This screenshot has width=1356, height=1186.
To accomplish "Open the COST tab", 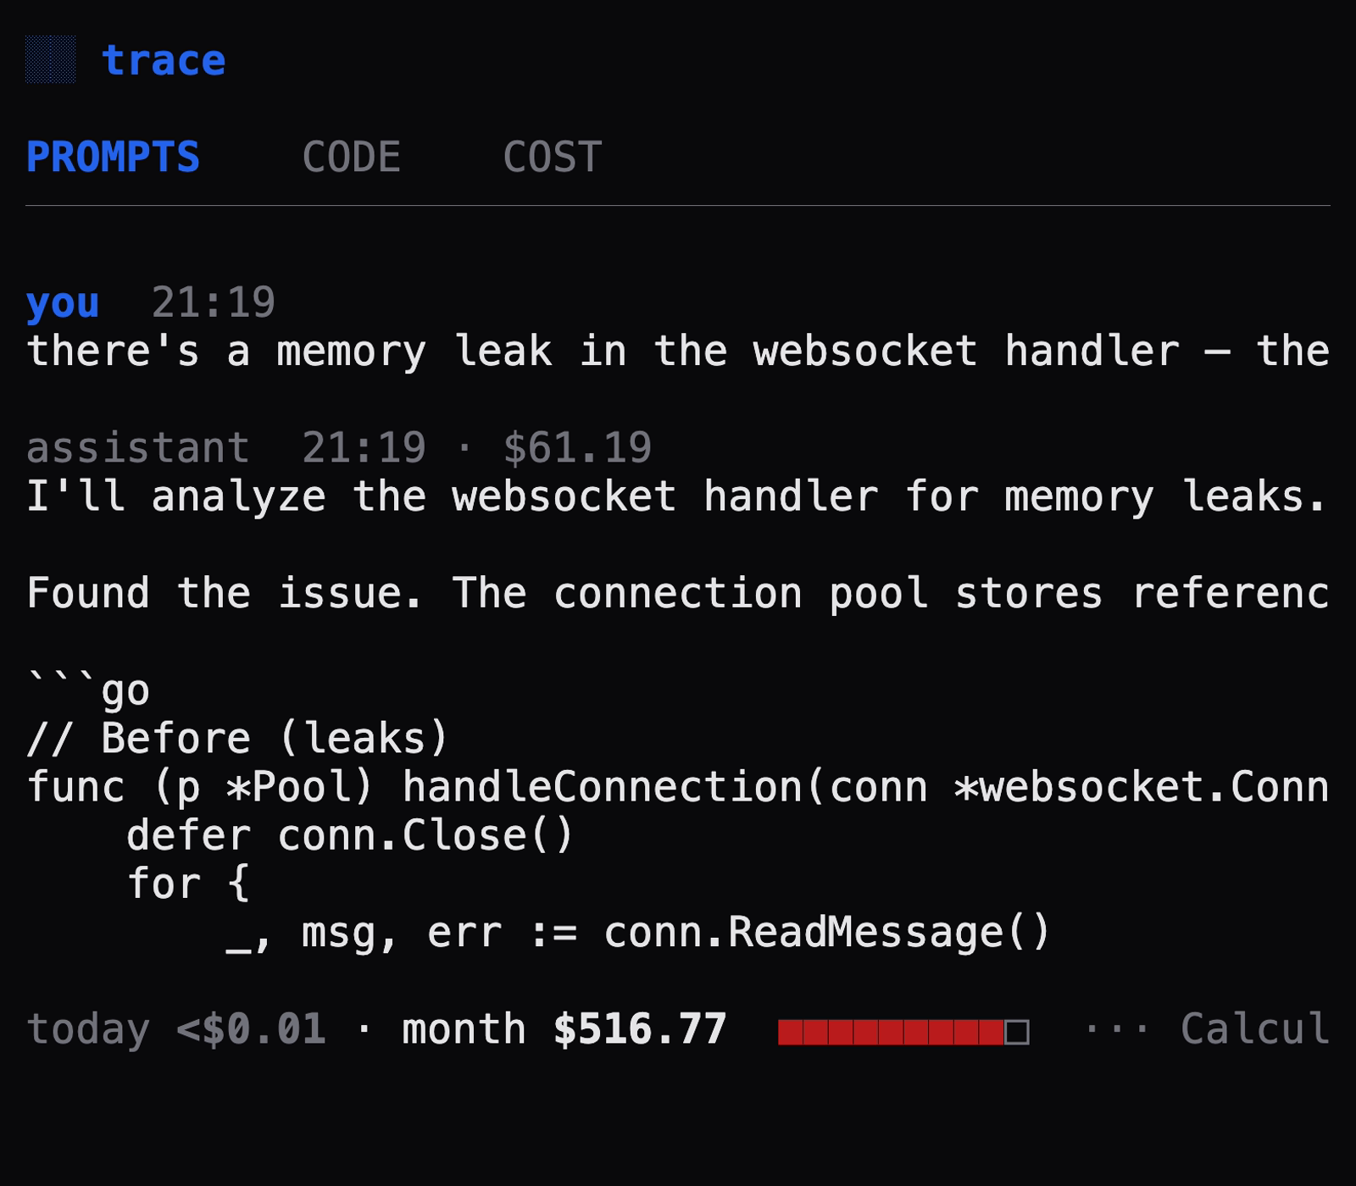I will 553,157.
